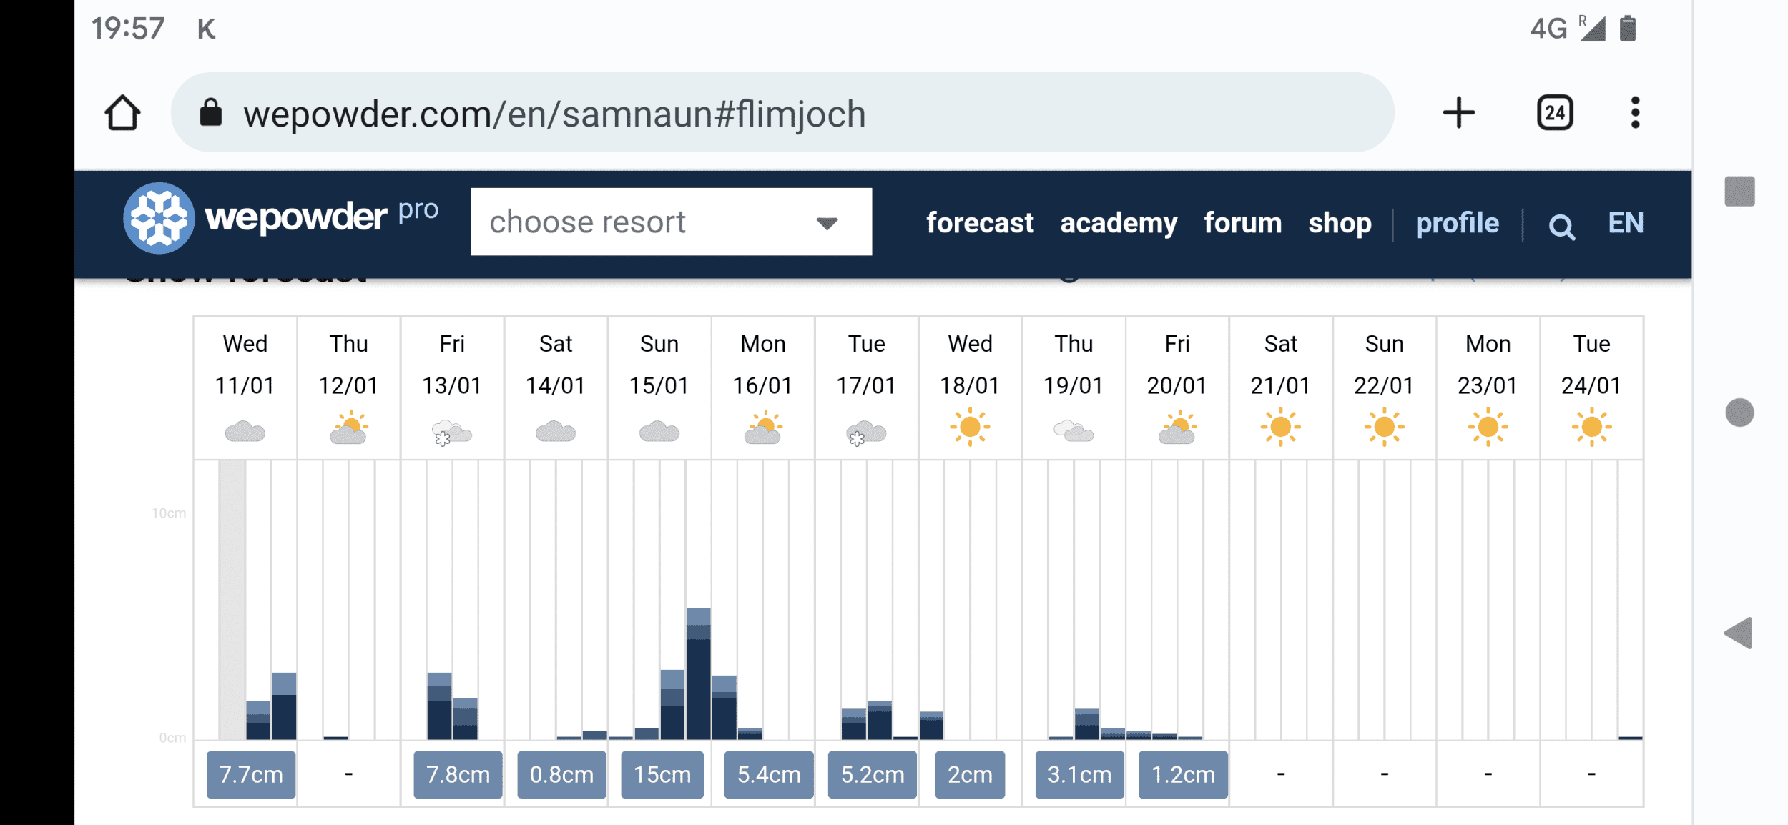Open the shop link

pos(1340,223)
